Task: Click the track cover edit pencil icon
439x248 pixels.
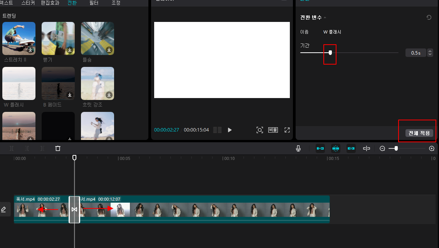Action: tap(3, 210)
